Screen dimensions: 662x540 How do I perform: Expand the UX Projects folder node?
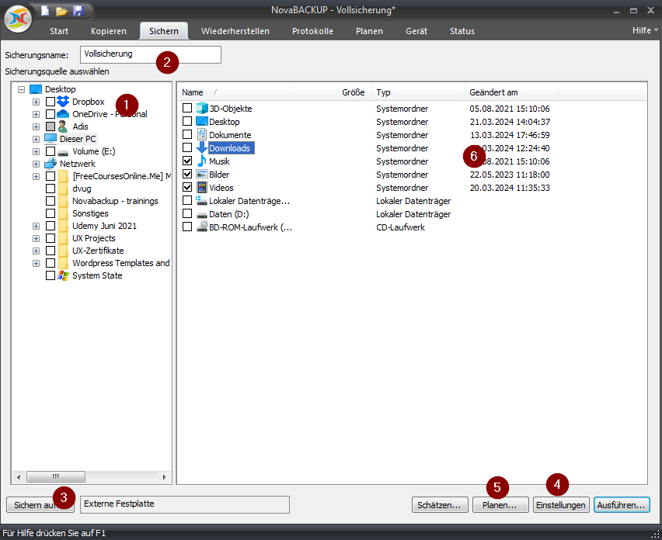[36, 239]
